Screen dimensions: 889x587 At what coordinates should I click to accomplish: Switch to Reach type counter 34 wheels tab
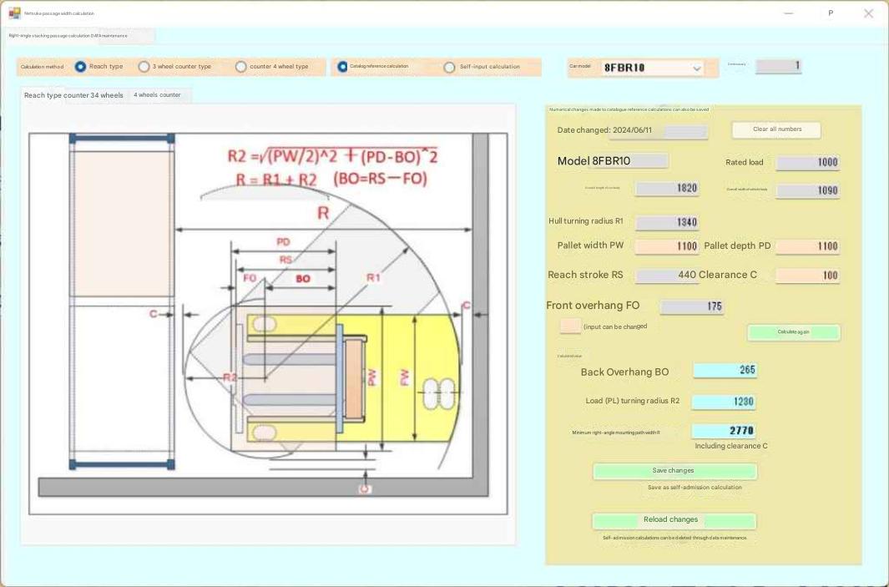[x=73, y=95]
